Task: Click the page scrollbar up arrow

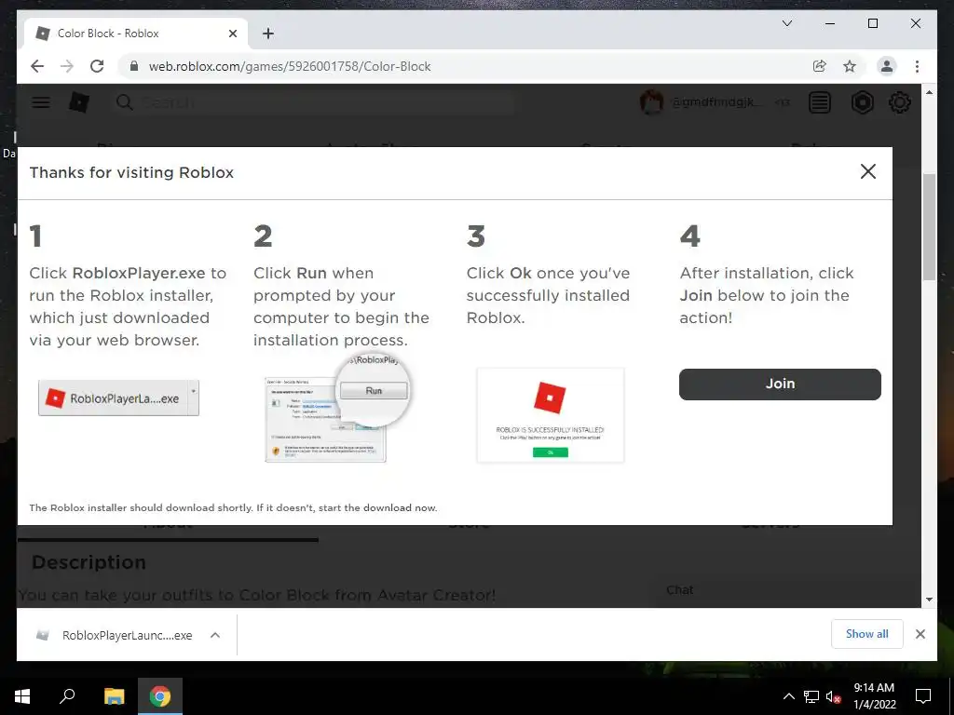Action: point(929,92)
